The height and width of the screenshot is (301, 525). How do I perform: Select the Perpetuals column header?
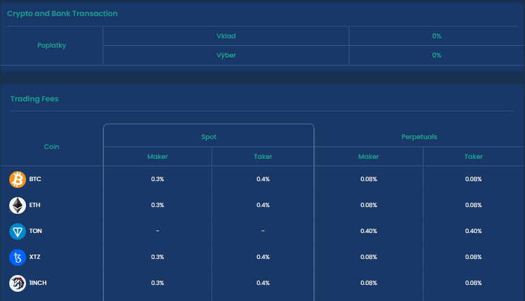419,137
